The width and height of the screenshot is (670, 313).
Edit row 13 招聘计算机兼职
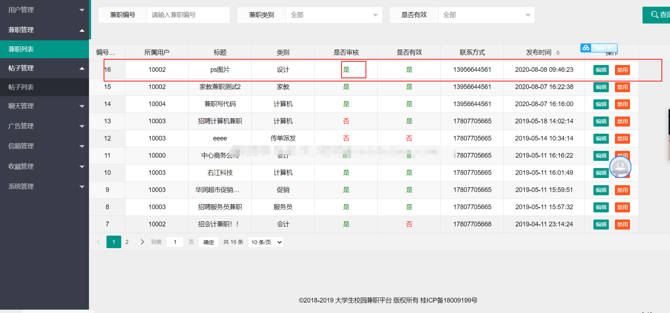pos(601,121)
